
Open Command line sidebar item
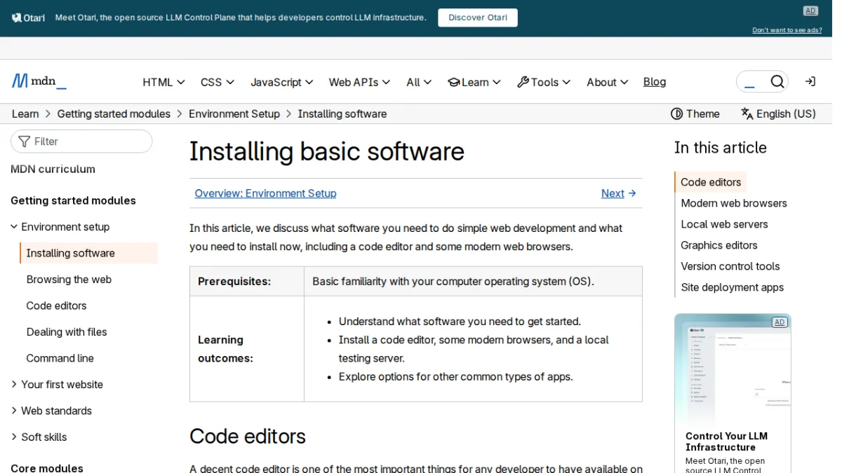60,358
